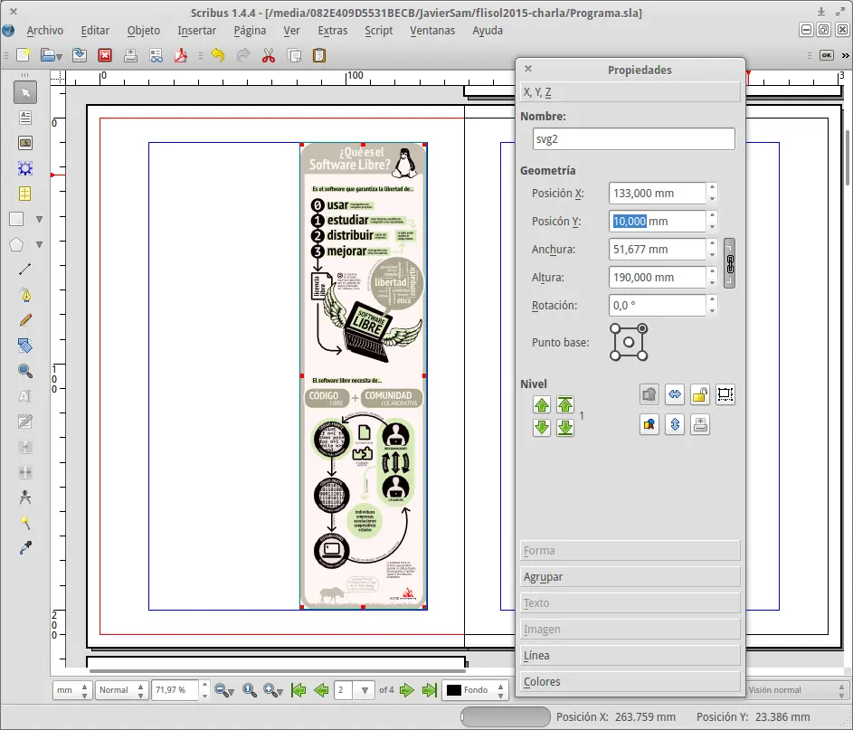Raise item one level with up arrow

pyautogui.click(x=542, y=404)
